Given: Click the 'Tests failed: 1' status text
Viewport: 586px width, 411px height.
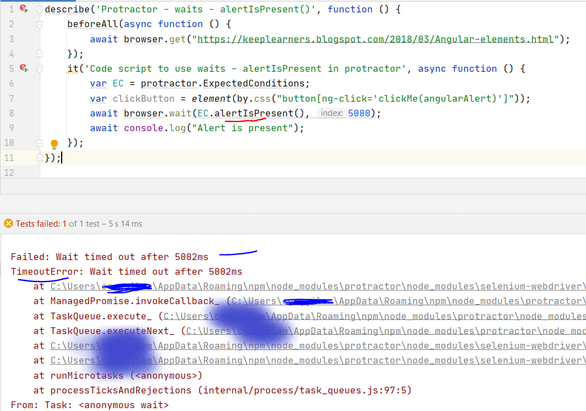Looking at the screenshot, I should (40, 224).
